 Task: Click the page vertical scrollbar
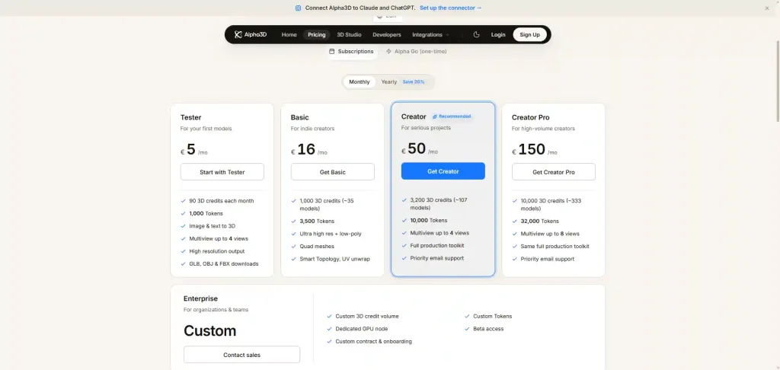pos(778,80)
